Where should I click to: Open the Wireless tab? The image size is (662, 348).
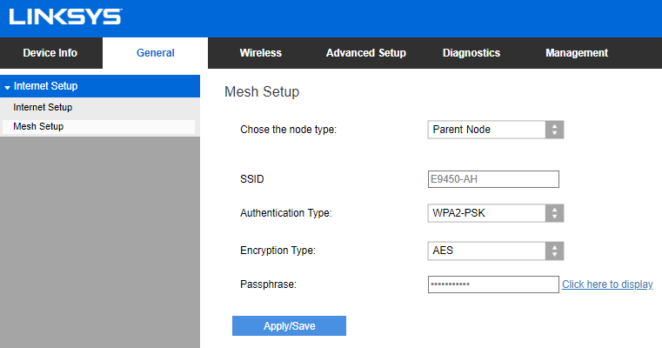click(260, 53)
